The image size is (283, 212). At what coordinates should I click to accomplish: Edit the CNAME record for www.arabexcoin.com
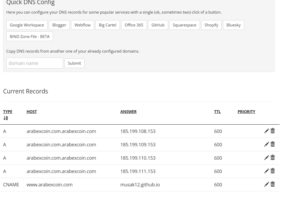266,185
